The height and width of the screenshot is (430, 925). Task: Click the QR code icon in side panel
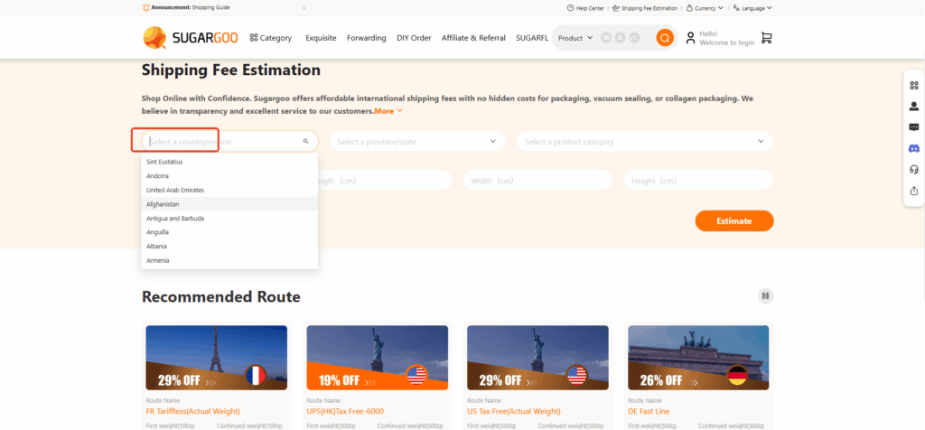(913, 85)
